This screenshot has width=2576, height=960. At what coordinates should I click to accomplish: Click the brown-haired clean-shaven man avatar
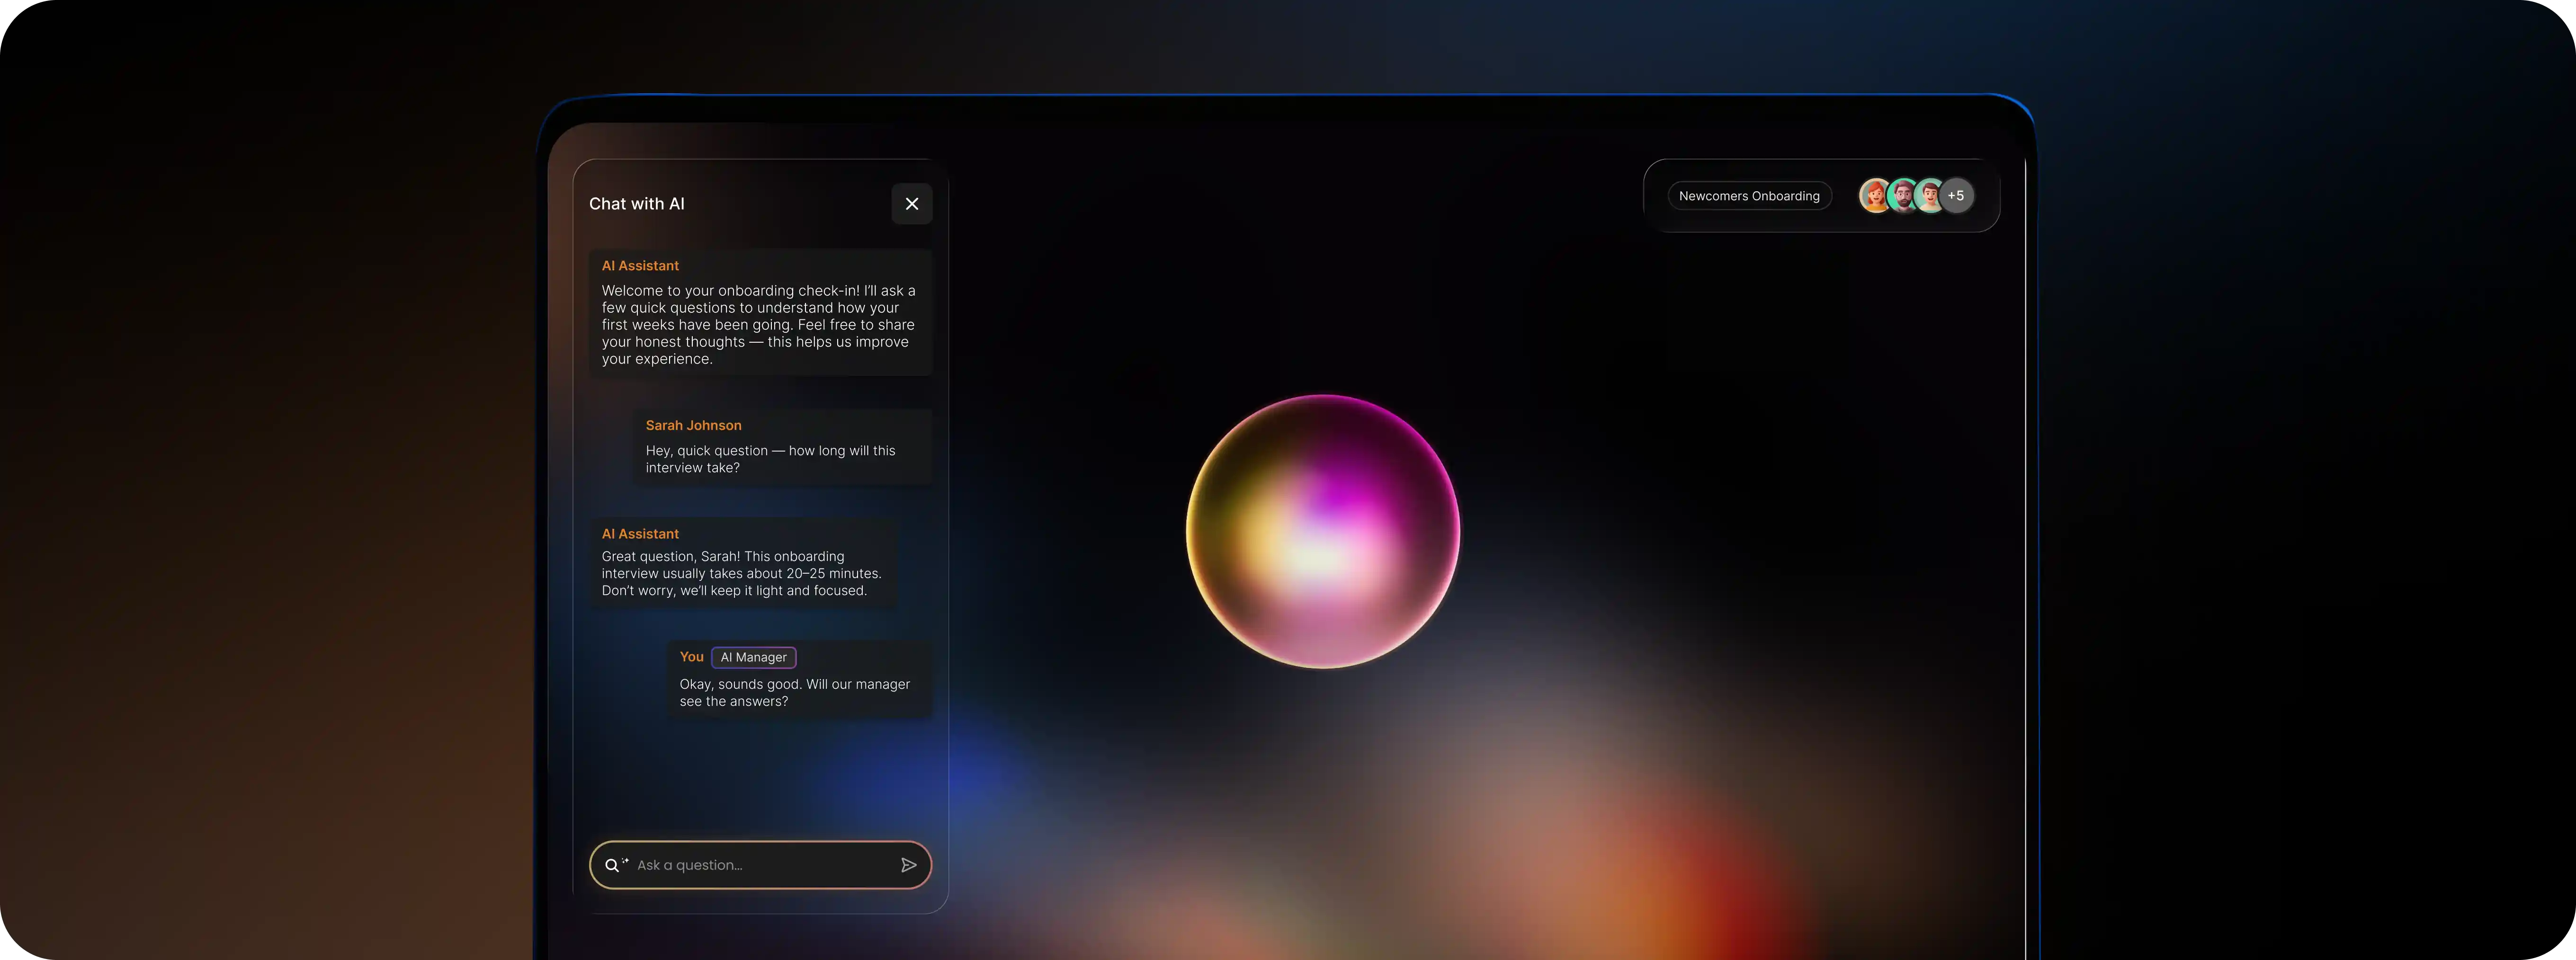pos(1929,196)
